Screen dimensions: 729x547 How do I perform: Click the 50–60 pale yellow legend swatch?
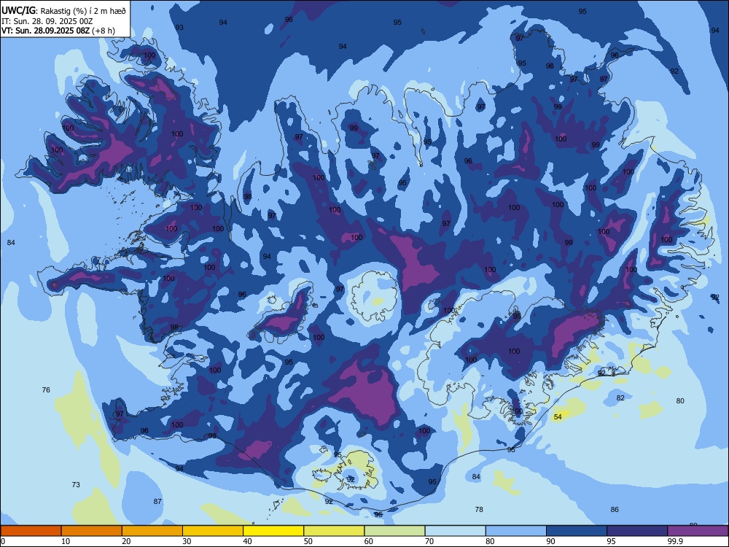click(x=334, y=531)
